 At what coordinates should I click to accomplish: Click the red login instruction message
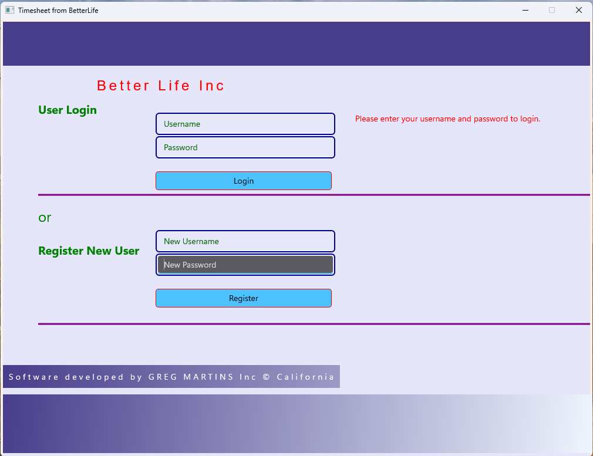(x=447, y=119)
